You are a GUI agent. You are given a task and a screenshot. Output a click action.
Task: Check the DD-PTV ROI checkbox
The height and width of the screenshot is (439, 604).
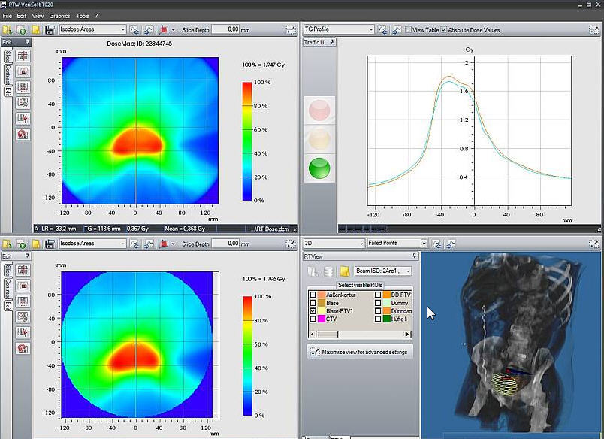(x=378, y=295)
